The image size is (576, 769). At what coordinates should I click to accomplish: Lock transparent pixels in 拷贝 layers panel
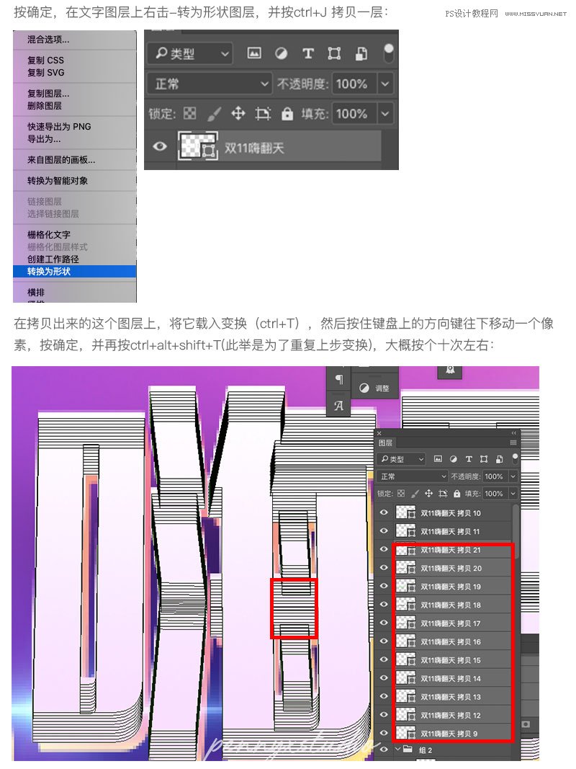(401, 494)
